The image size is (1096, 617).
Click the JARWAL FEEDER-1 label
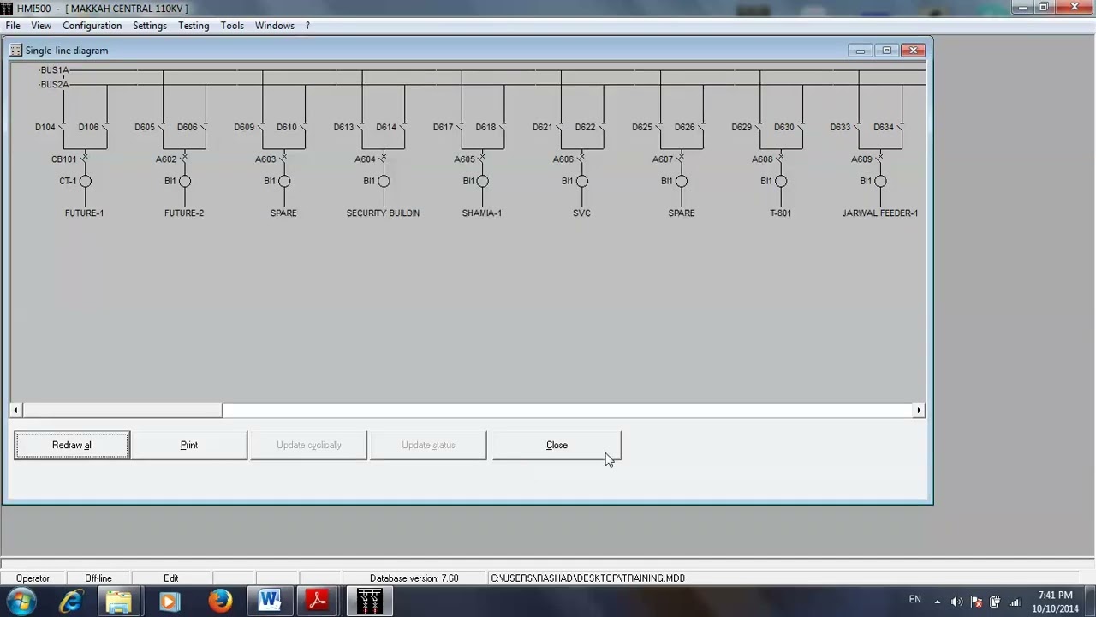click(880, 213)
